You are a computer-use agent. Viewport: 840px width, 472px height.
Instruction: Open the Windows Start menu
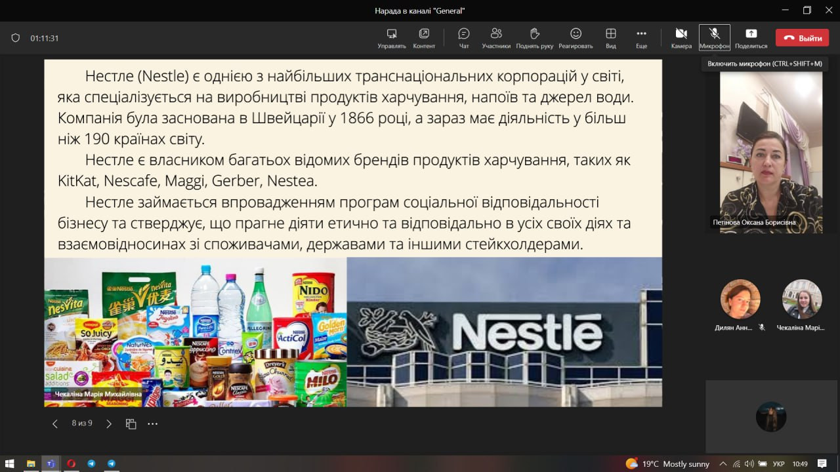(x=10, y=463)
